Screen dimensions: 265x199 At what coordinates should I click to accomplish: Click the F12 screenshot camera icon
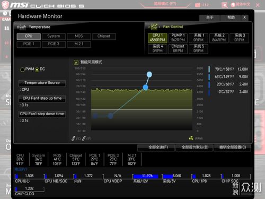197,5
